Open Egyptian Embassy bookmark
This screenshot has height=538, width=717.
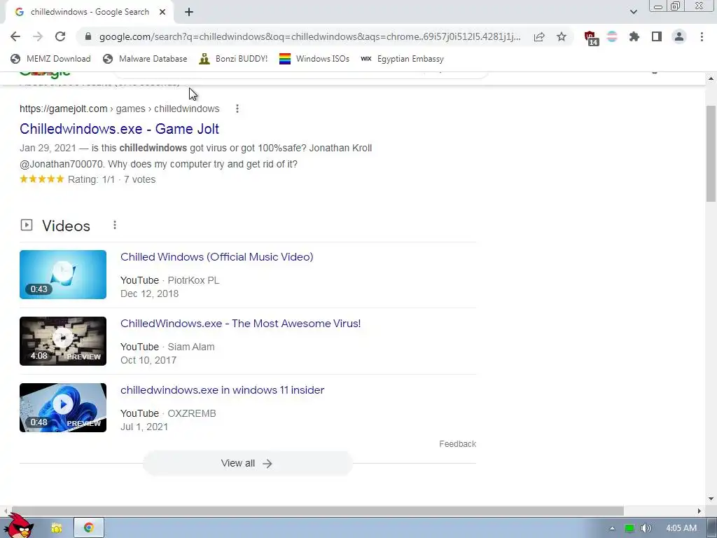click(402, 59)
